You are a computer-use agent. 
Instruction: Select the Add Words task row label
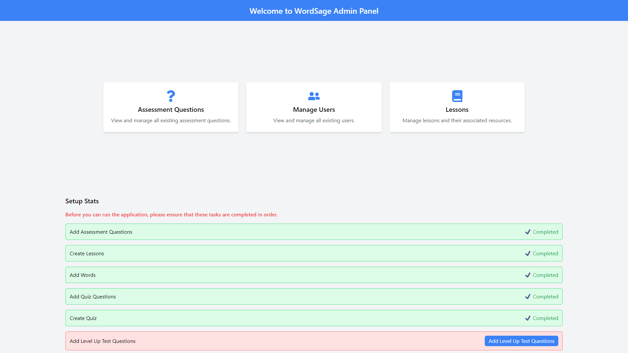82,275
